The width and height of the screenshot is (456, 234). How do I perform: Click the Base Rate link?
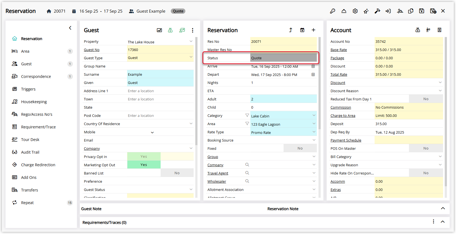339,50
